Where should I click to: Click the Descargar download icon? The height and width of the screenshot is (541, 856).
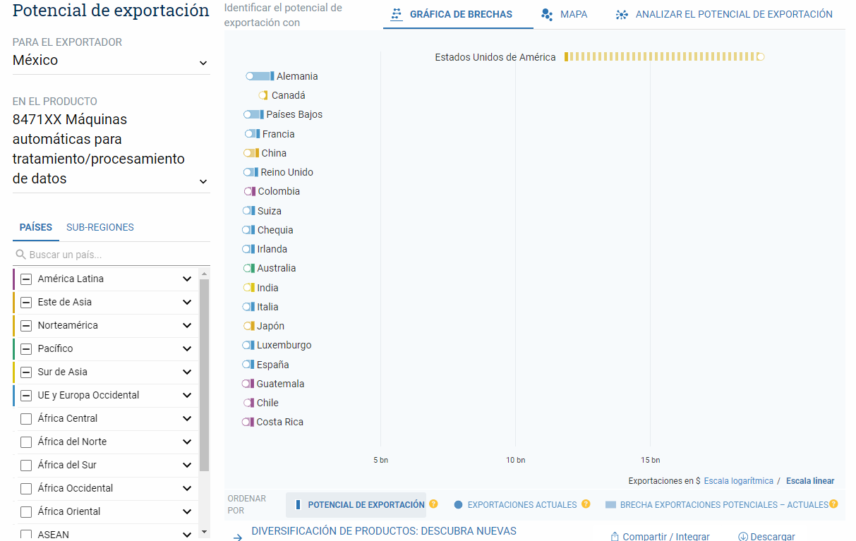coord(743,537)
